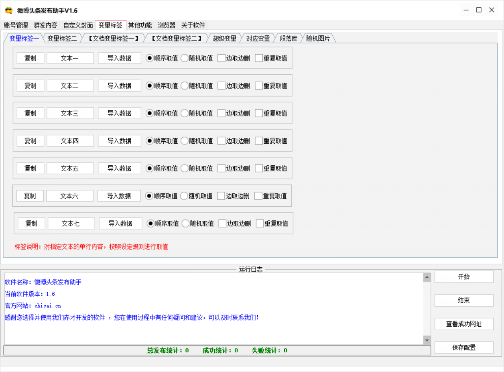Enable 边取边删 for 文本二
The width and height of the screenshot is (504, 372).
click(x=233, y=85)
